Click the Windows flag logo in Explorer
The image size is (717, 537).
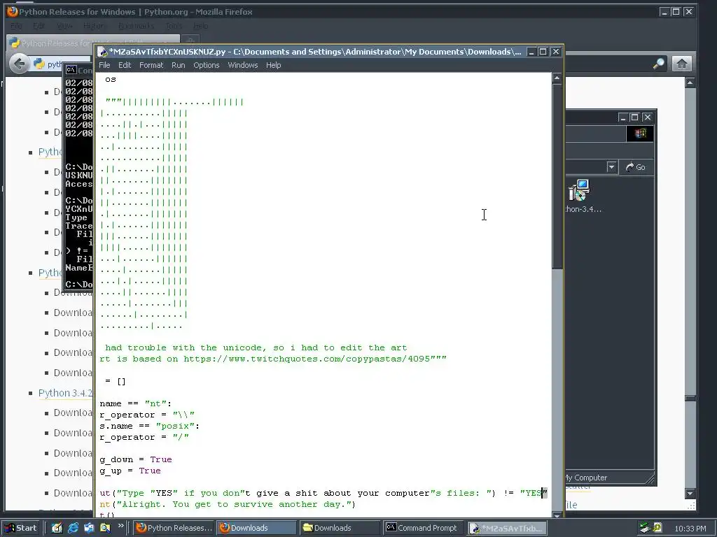(x=640, y=133)
